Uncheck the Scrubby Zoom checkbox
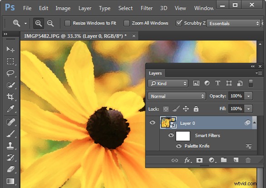The height and width of the screenshot is (188, 266). coord(179,23)
